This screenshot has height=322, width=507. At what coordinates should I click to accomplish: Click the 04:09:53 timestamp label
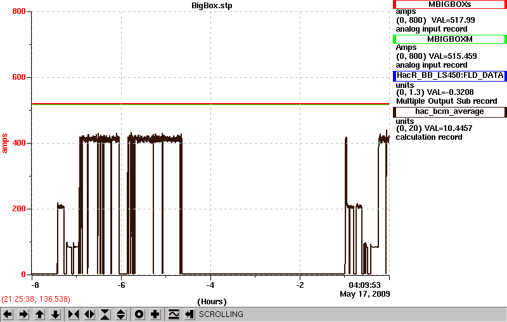(364, 285)
